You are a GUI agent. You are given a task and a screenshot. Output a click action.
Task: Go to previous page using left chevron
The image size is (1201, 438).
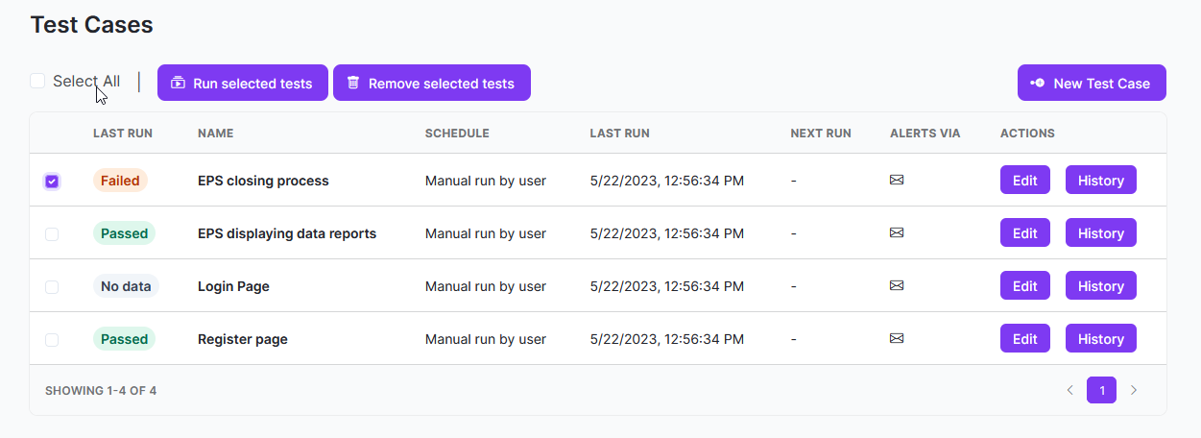pos(1070,390)
